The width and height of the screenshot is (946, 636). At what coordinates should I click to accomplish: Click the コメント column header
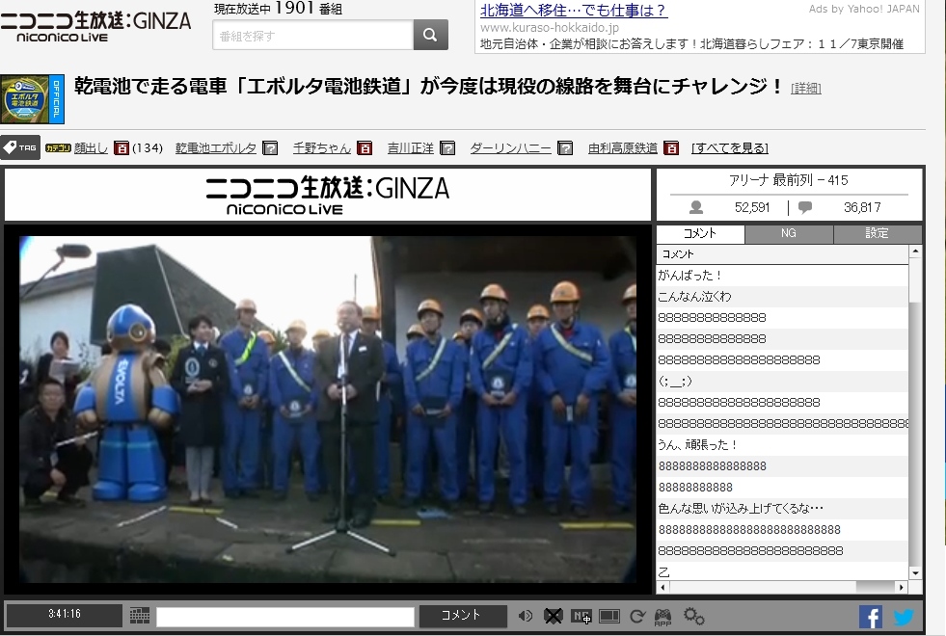(x=782, y=254)
